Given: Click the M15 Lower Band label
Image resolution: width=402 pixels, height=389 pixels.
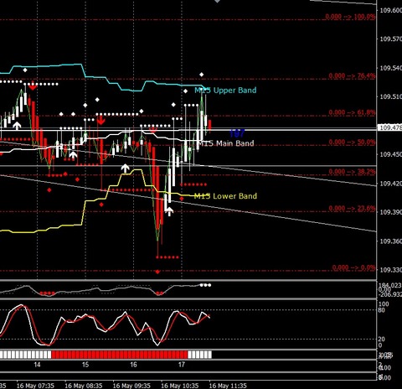Looking at the screenshot, I should pyautogui.click(x=225, y=196).
